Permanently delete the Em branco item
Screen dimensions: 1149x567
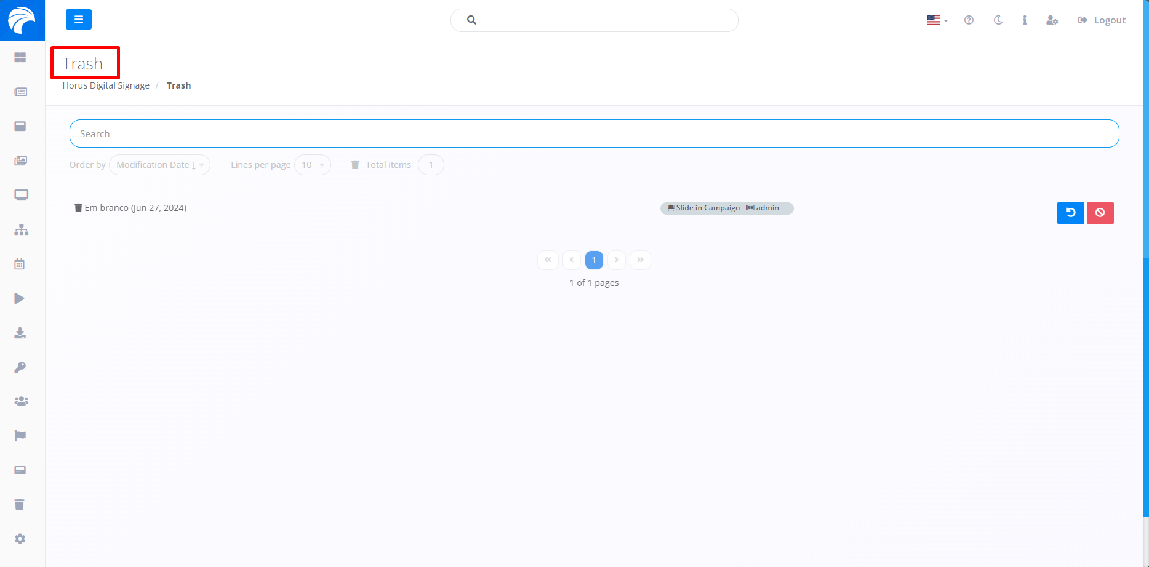coord(1100,213)
